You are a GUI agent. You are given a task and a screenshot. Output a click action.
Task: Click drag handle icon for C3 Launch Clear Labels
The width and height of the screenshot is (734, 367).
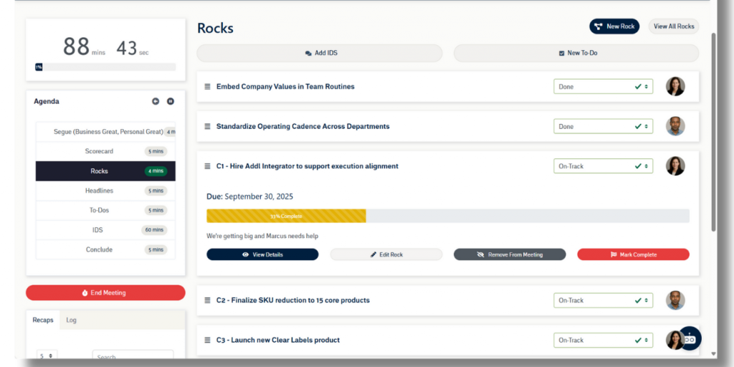(207, 340)
